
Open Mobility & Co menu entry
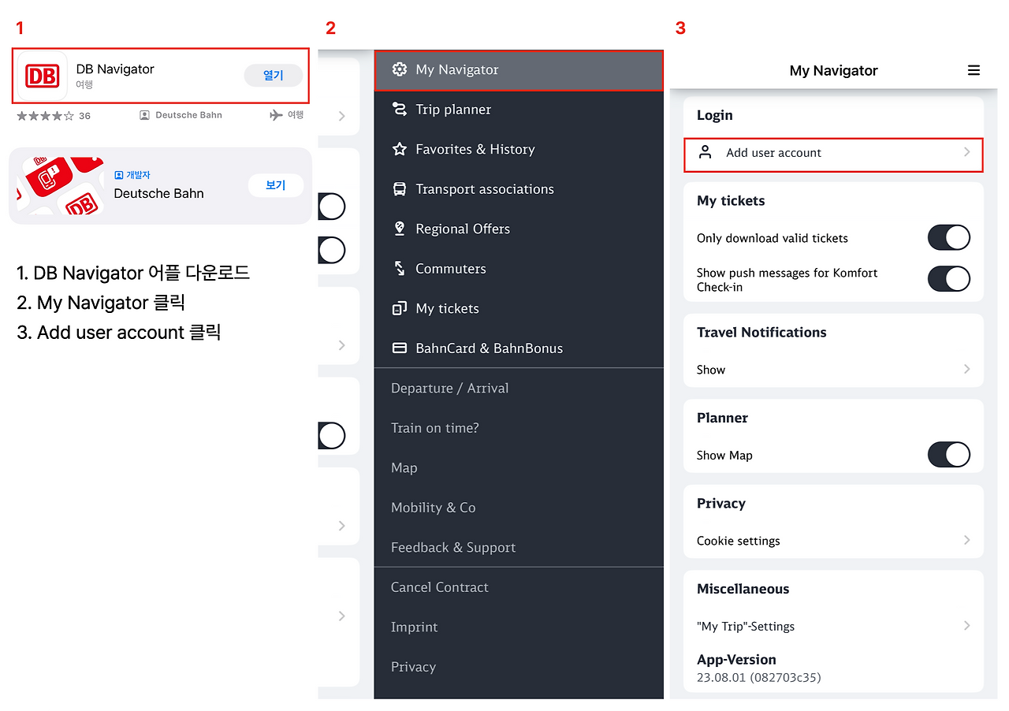coord(519,508)
